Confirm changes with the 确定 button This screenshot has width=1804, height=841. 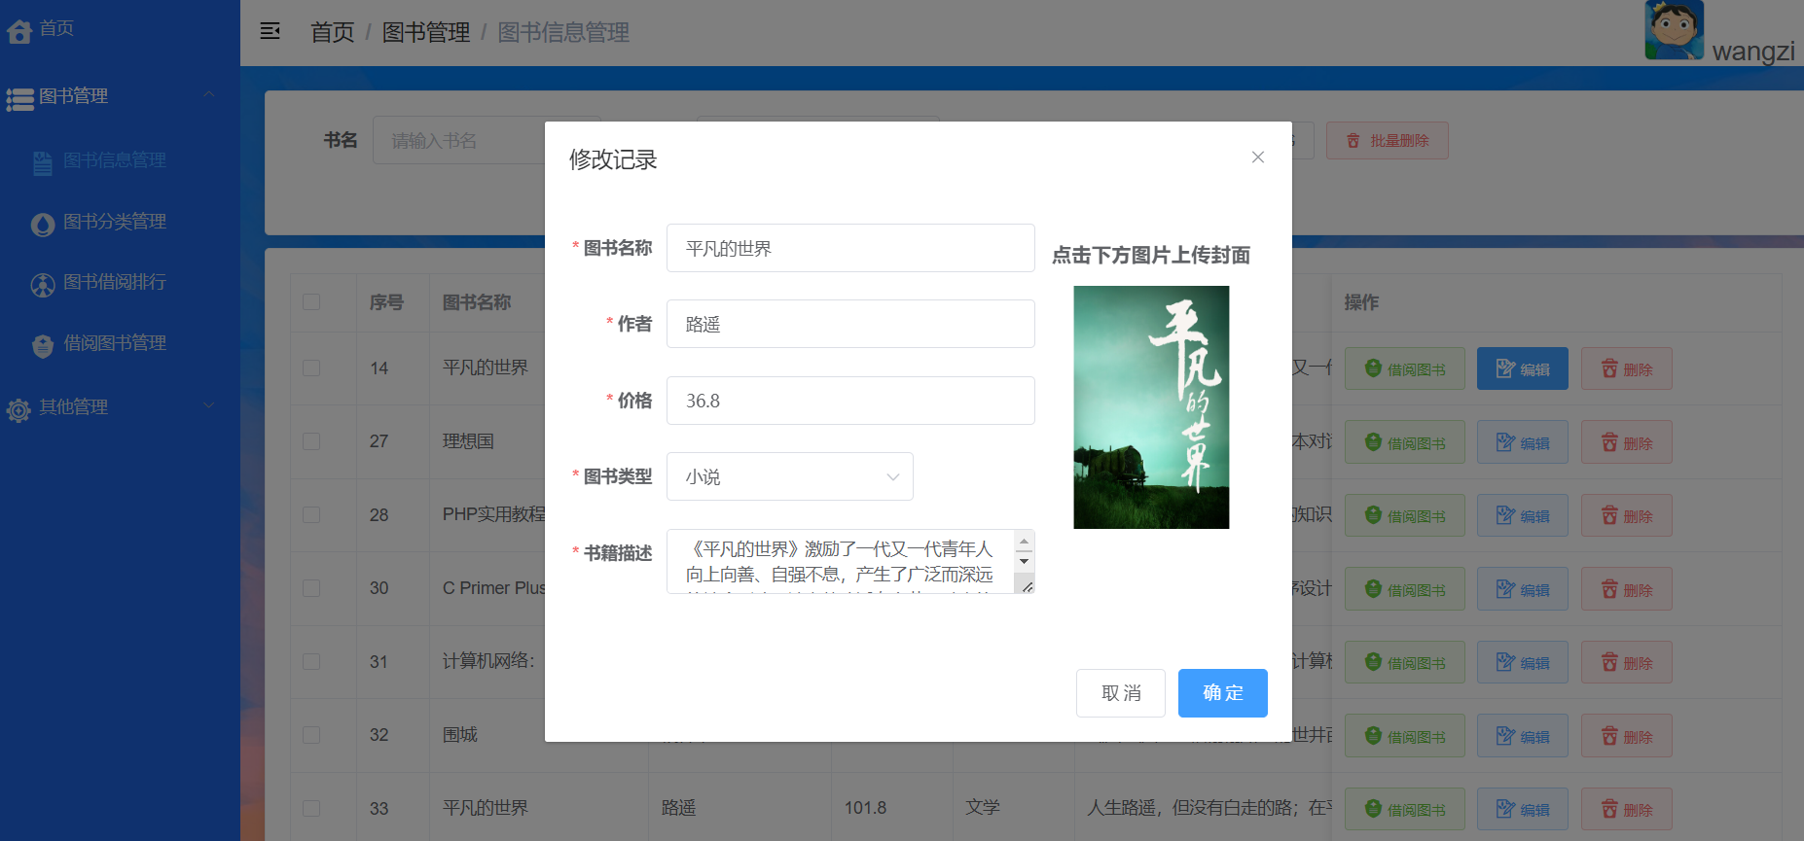[x=1223, y=693]
